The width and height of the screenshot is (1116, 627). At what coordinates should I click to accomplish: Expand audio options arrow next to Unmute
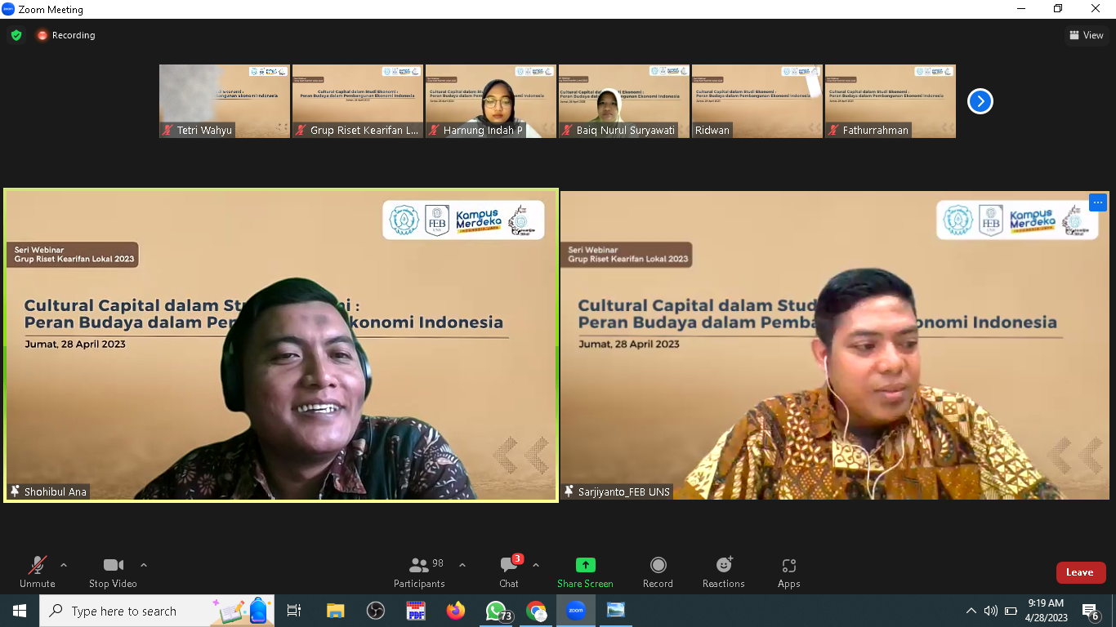pos(64,565)
